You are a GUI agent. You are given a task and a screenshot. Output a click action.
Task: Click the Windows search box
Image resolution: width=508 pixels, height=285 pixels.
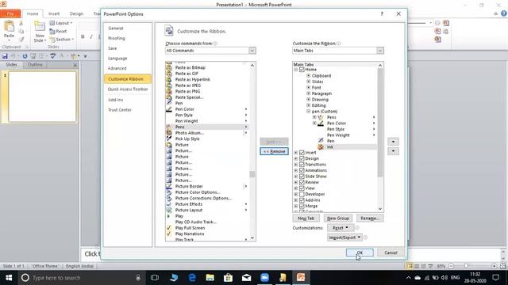click(x=81, y=278)
